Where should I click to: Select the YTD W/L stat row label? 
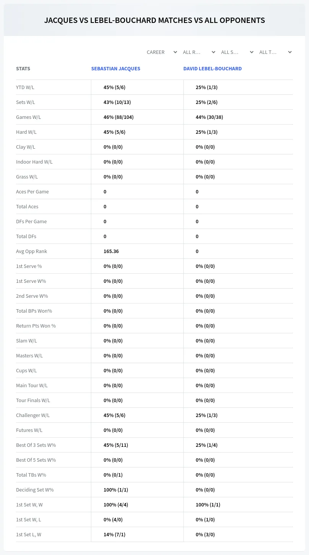click(25, 87)
